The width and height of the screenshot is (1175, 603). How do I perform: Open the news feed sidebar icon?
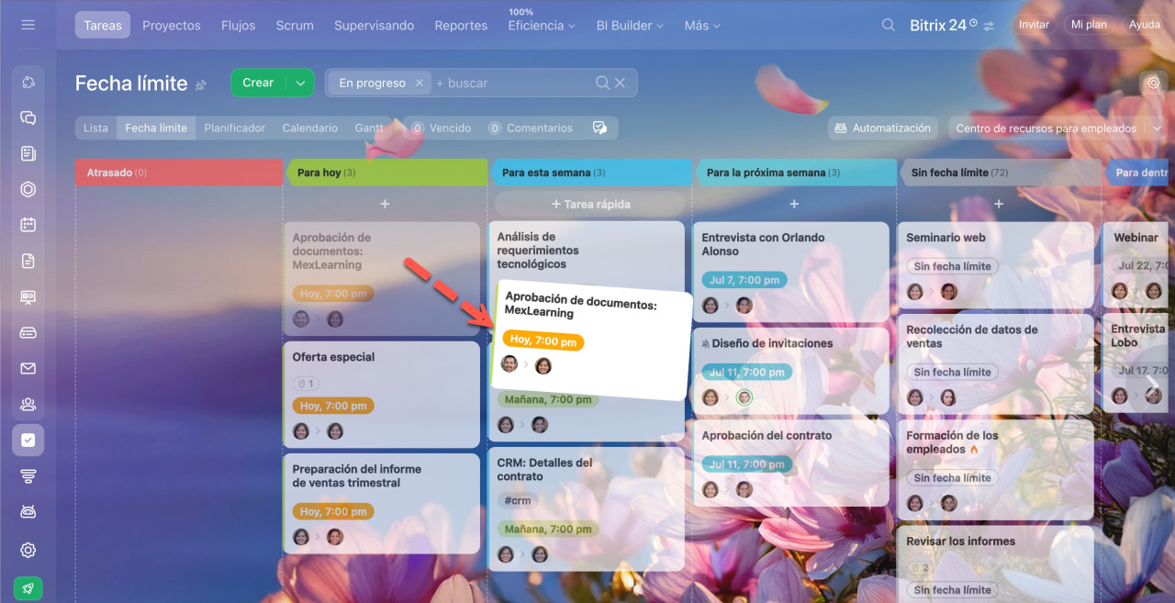[28, 154]
